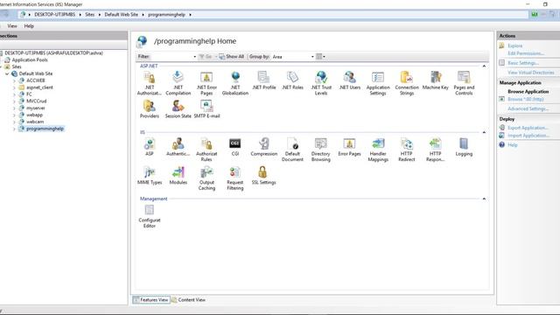Click Advanced Settings link
Screen dimensions: 560x315
point(528,108)
